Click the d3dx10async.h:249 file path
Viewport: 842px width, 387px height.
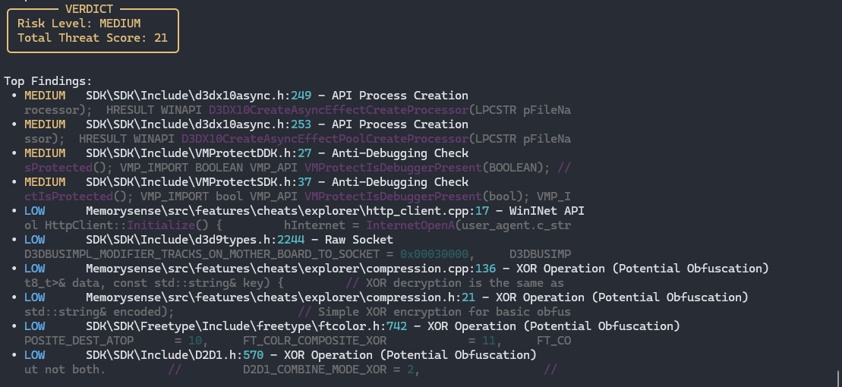[198, 96]
